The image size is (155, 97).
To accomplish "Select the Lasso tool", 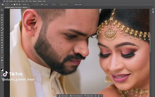I will click(2, 15).
